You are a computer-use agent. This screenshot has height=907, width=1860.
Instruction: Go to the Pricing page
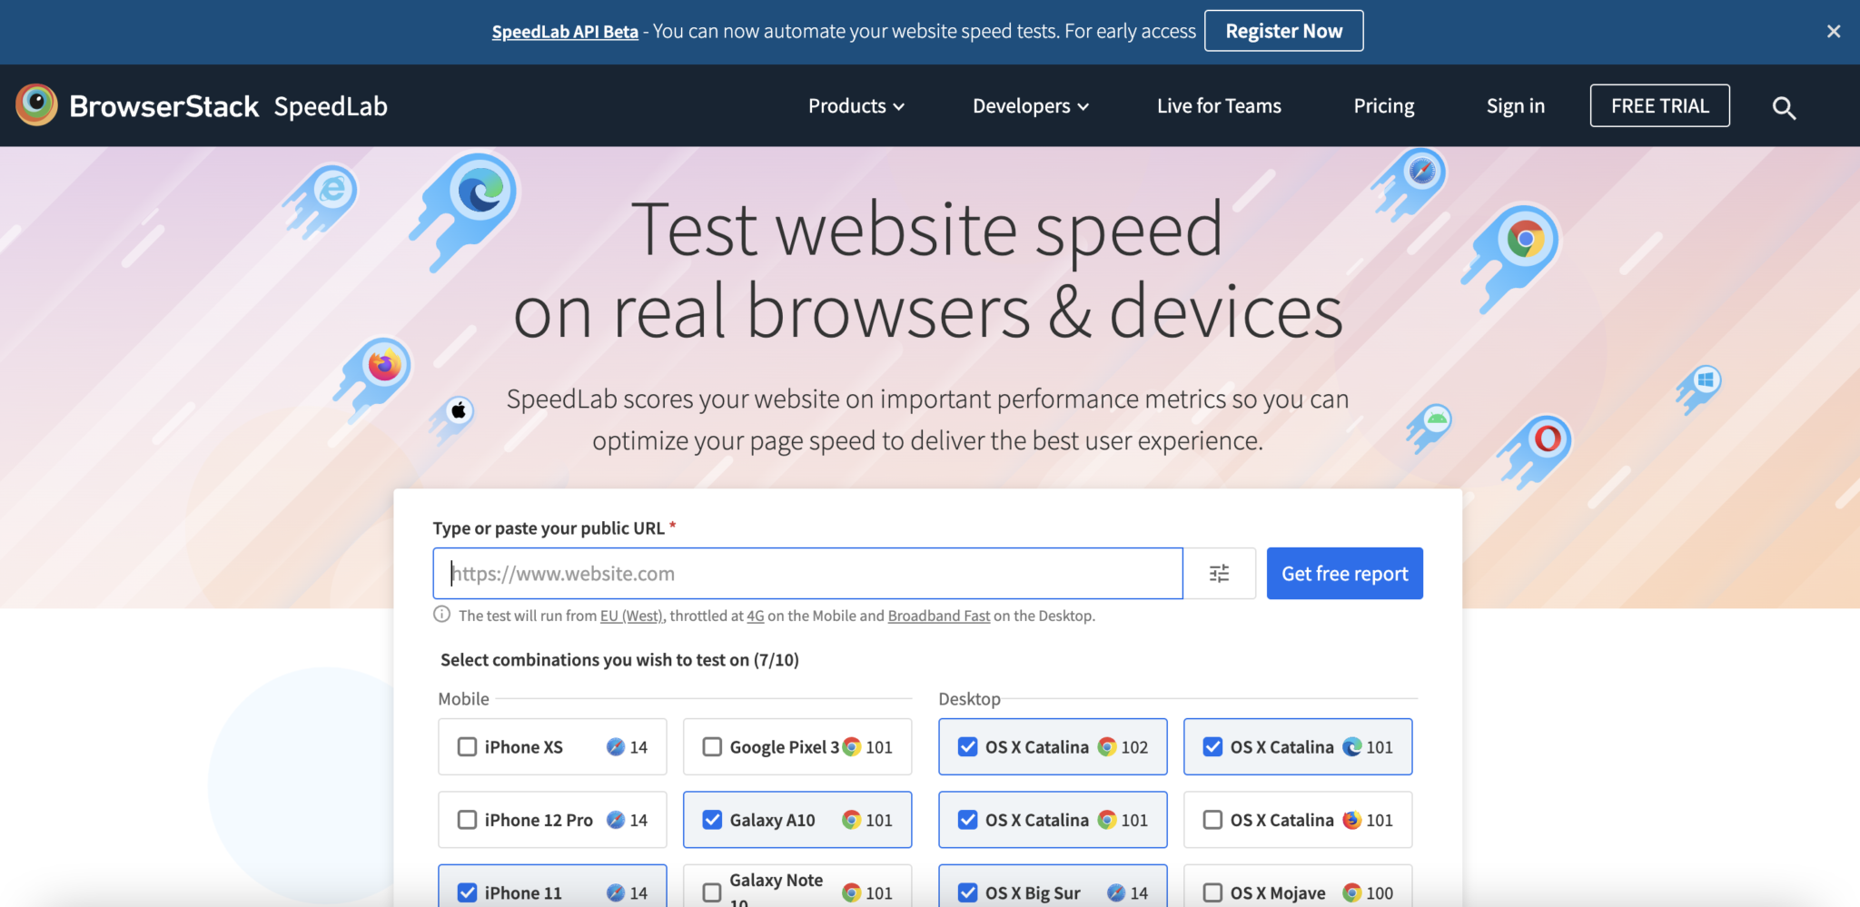pos(1383,105)
